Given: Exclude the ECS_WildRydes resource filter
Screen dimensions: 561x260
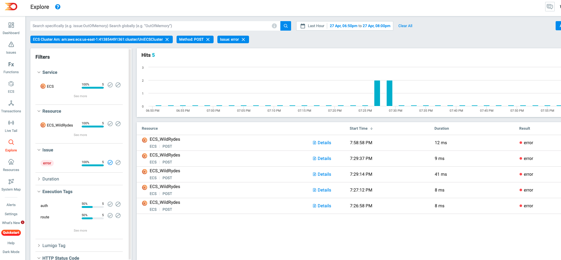Looking at the screenshot, I should coord(118,124).
